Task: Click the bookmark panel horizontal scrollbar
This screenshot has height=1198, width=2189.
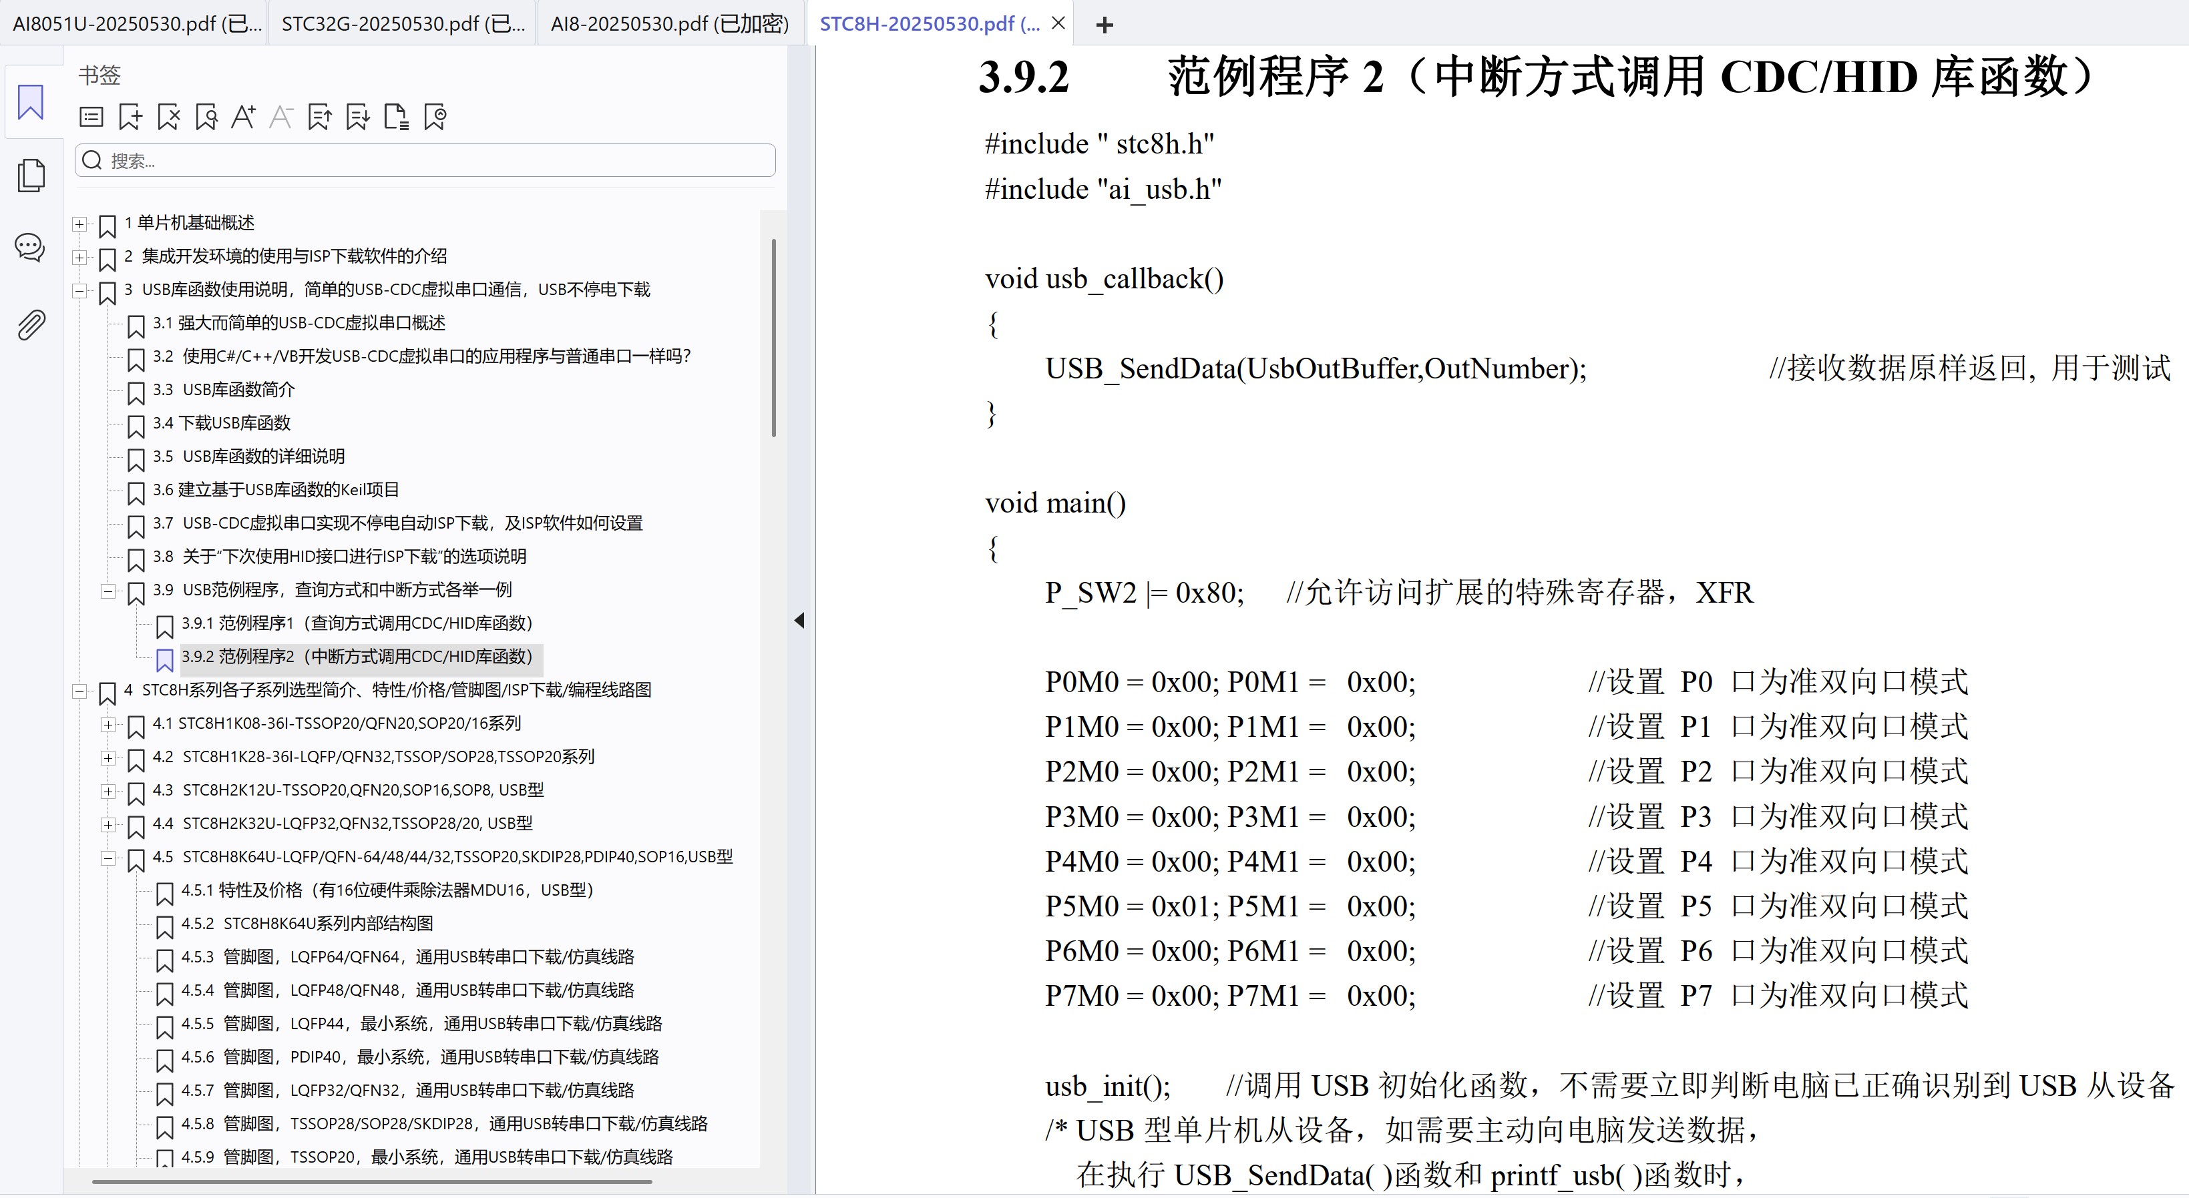Action: [371, 1181]
